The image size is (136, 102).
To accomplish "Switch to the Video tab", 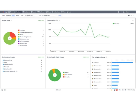I will [63, 12].
